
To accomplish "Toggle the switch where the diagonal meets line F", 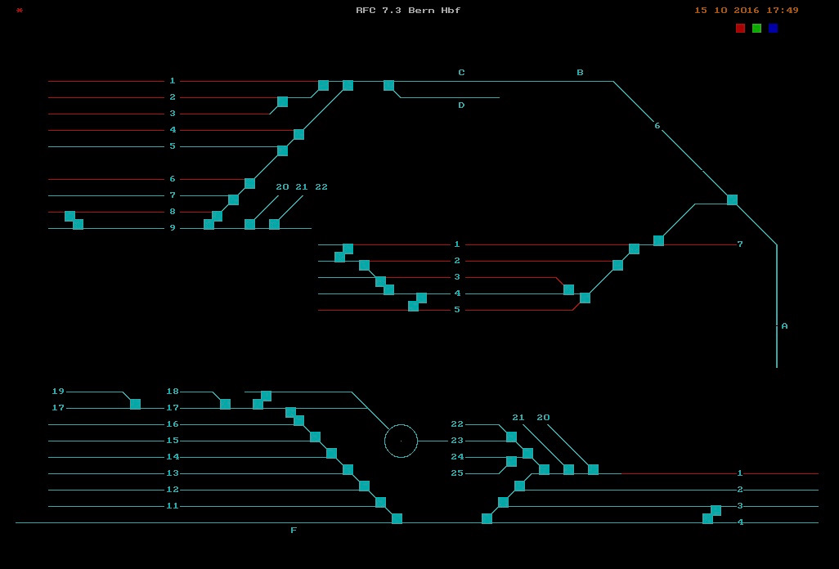I will point(397,519).
